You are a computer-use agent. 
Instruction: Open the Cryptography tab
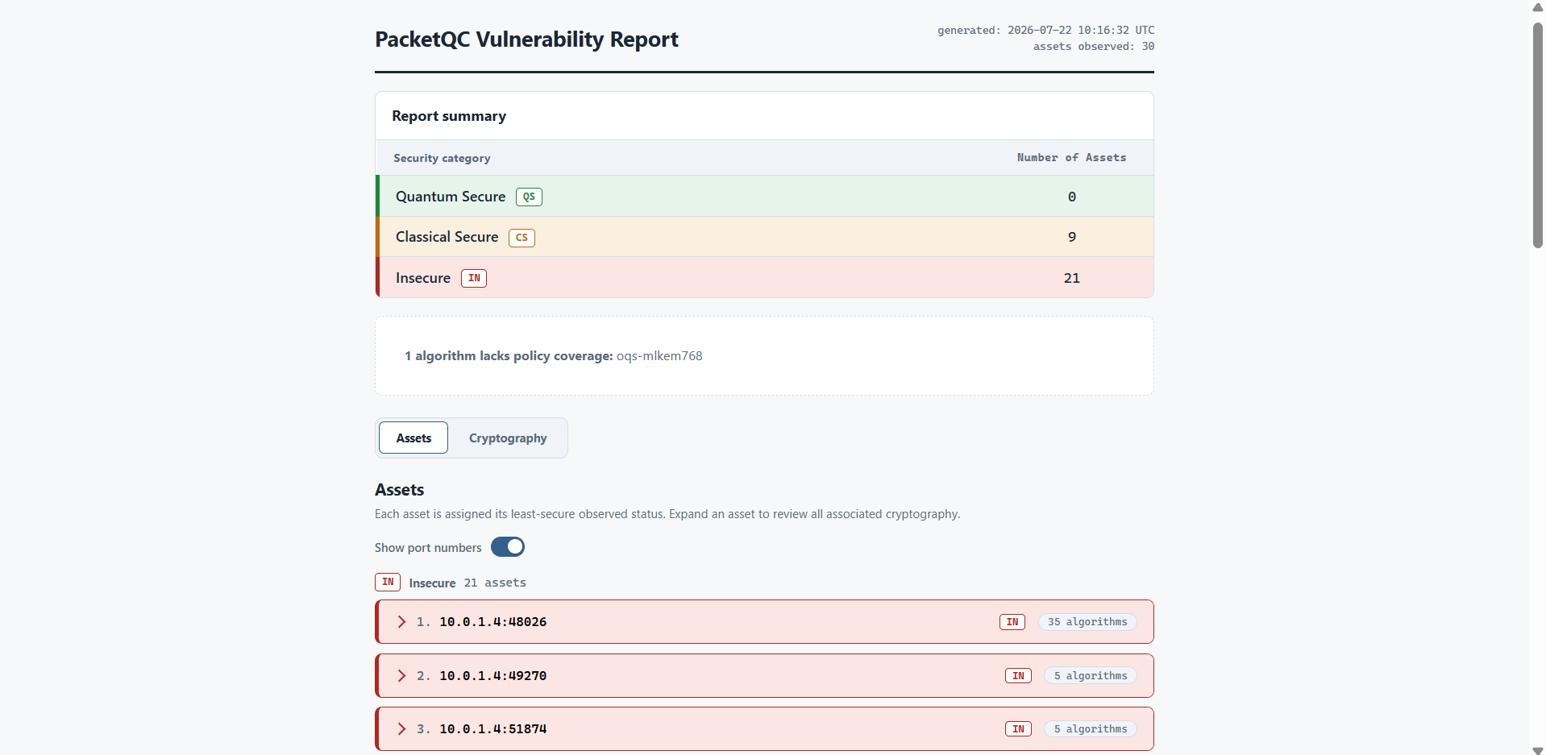[508, 438]
